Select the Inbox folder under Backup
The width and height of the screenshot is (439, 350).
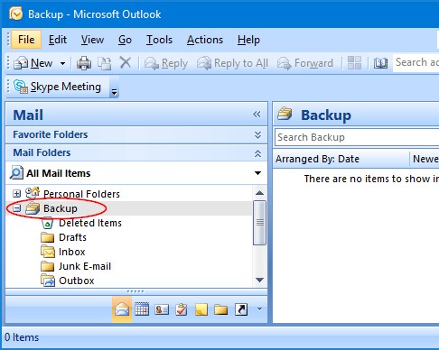[x=72, y=252]
